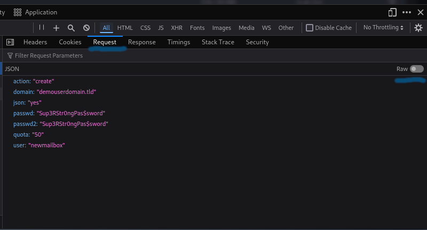
Task: Filter requests by All
Action: pos(106,28)
